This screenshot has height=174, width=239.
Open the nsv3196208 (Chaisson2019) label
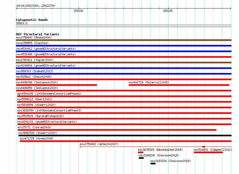click(x=159, y=155)
